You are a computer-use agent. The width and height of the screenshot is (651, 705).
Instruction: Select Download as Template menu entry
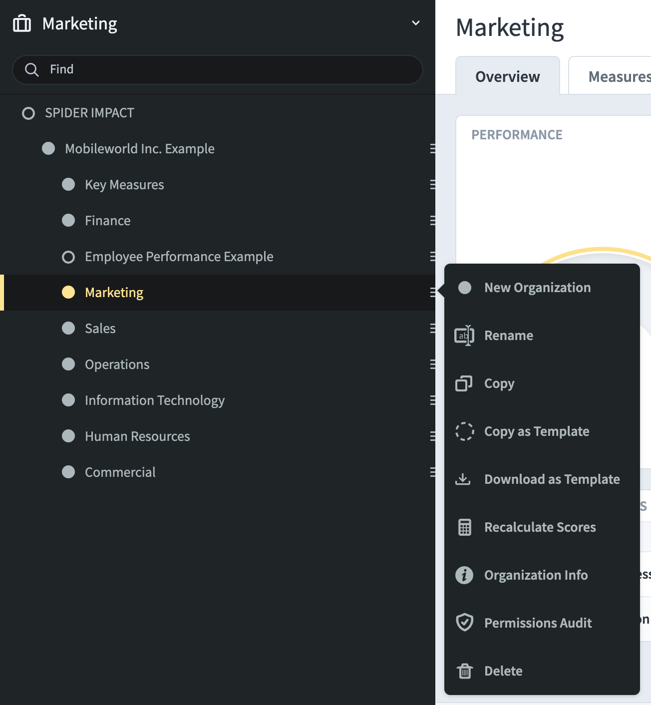coord(542,479)
